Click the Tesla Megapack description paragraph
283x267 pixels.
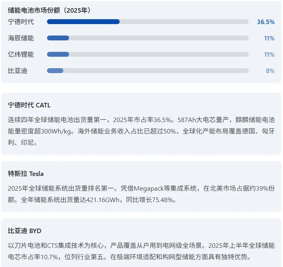141,194
